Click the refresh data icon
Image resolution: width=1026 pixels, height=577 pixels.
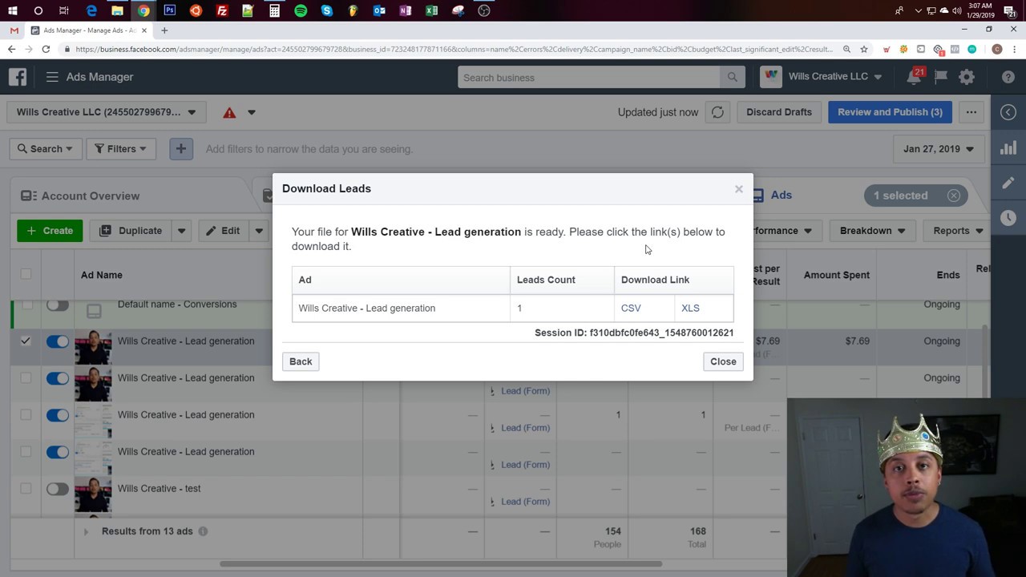tap(717, 112)
